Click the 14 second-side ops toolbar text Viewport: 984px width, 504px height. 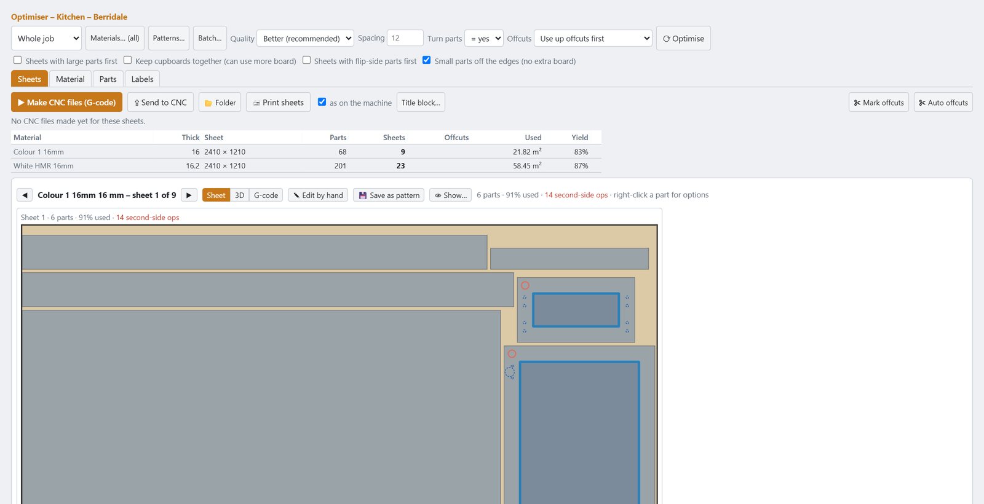[576, 195]
